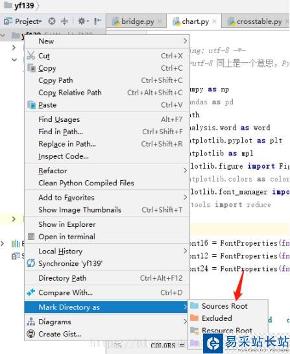The height and width of the screenshot is (354, 290).
Task: Select Copy Path from context menu
Action: pos(107,80)
